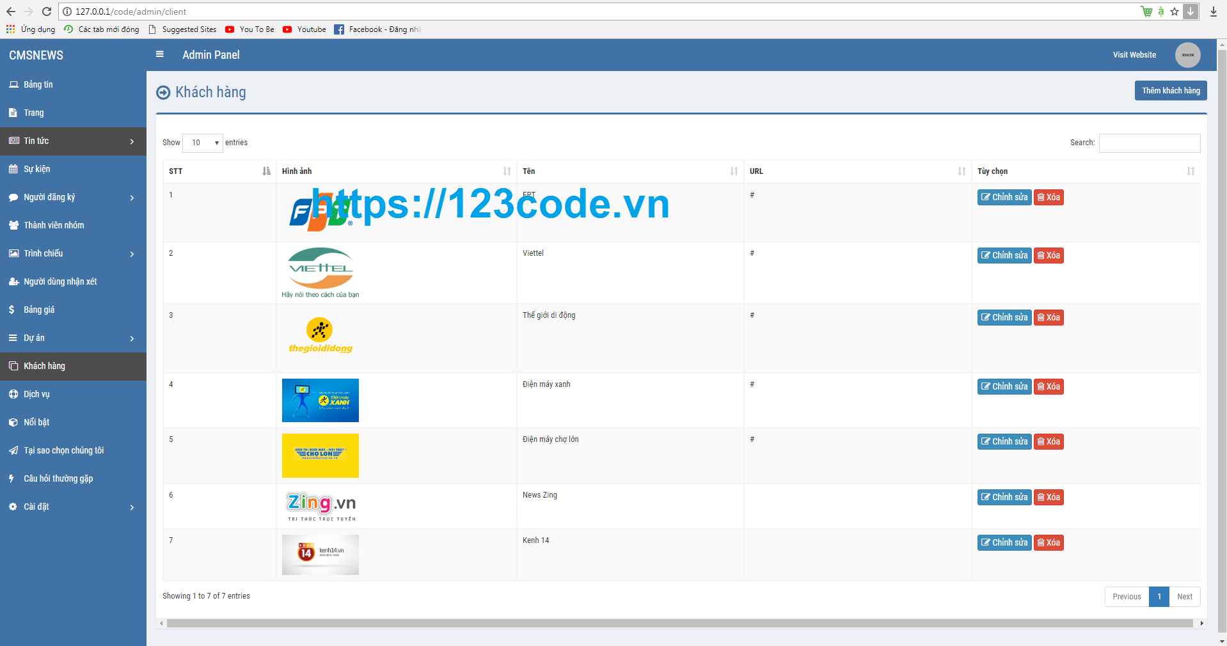The width and height of the screenshot is (1227, 646).
Task: Open the Show entries dropdown
Action: 202,143
